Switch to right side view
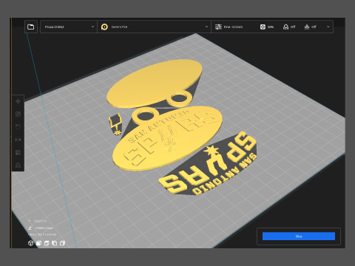The image size is (355, 266). 62,243
